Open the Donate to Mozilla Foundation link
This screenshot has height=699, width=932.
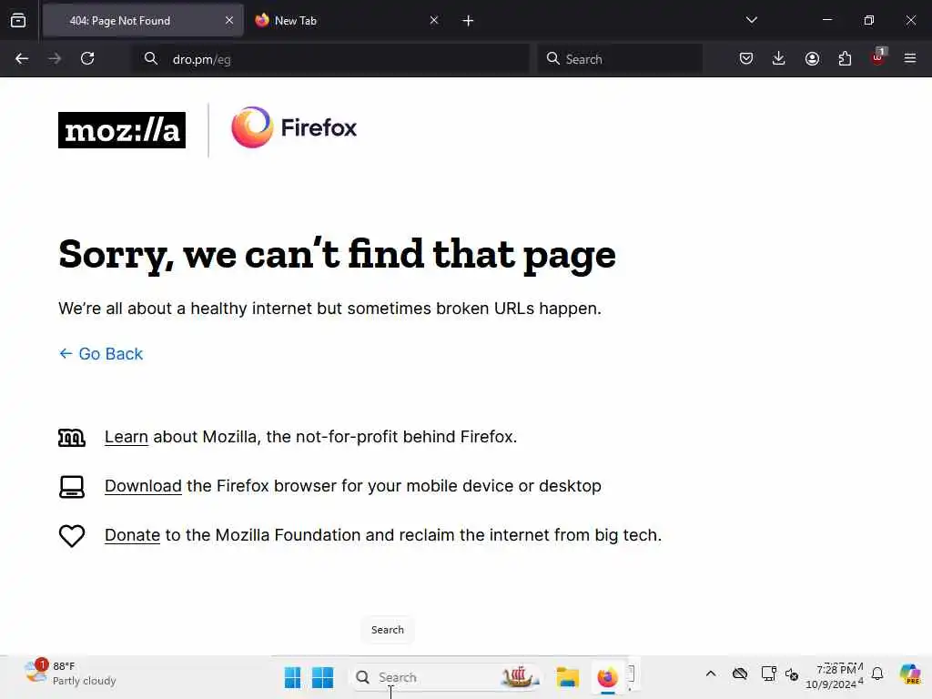(133, 535)
